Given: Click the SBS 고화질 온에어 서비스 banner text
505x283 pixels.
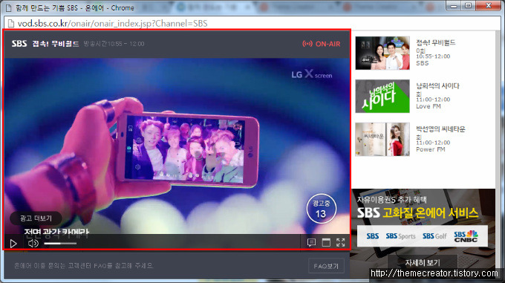Looking at the screenshot, I should tap(417, 212).
